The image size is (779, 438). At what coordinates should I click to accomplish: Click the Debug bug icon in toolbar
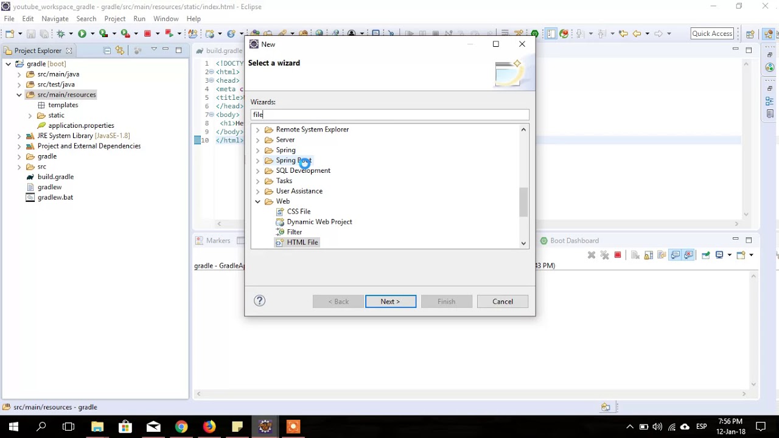point(61,34)
